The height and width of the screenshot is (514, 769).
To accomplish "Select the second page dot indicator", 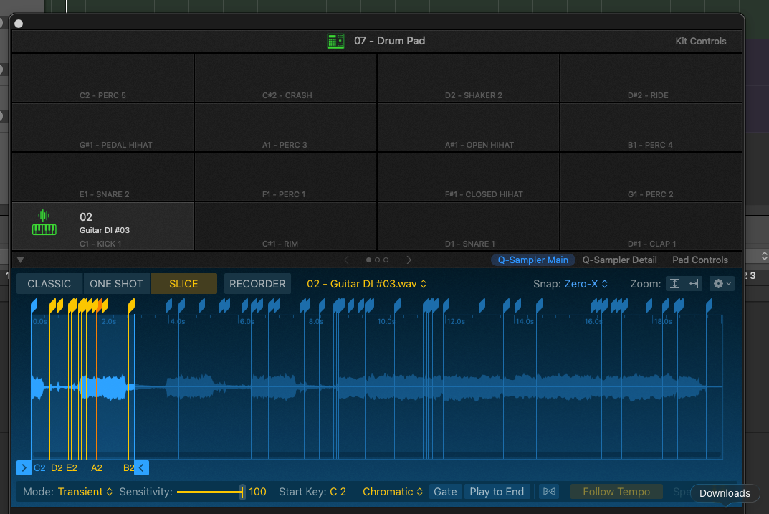I will click(377, 260).
